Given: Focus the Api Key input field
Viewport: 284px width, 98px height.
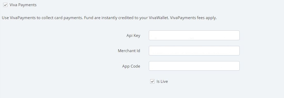Looking at the screenshot, I should 194,35.
